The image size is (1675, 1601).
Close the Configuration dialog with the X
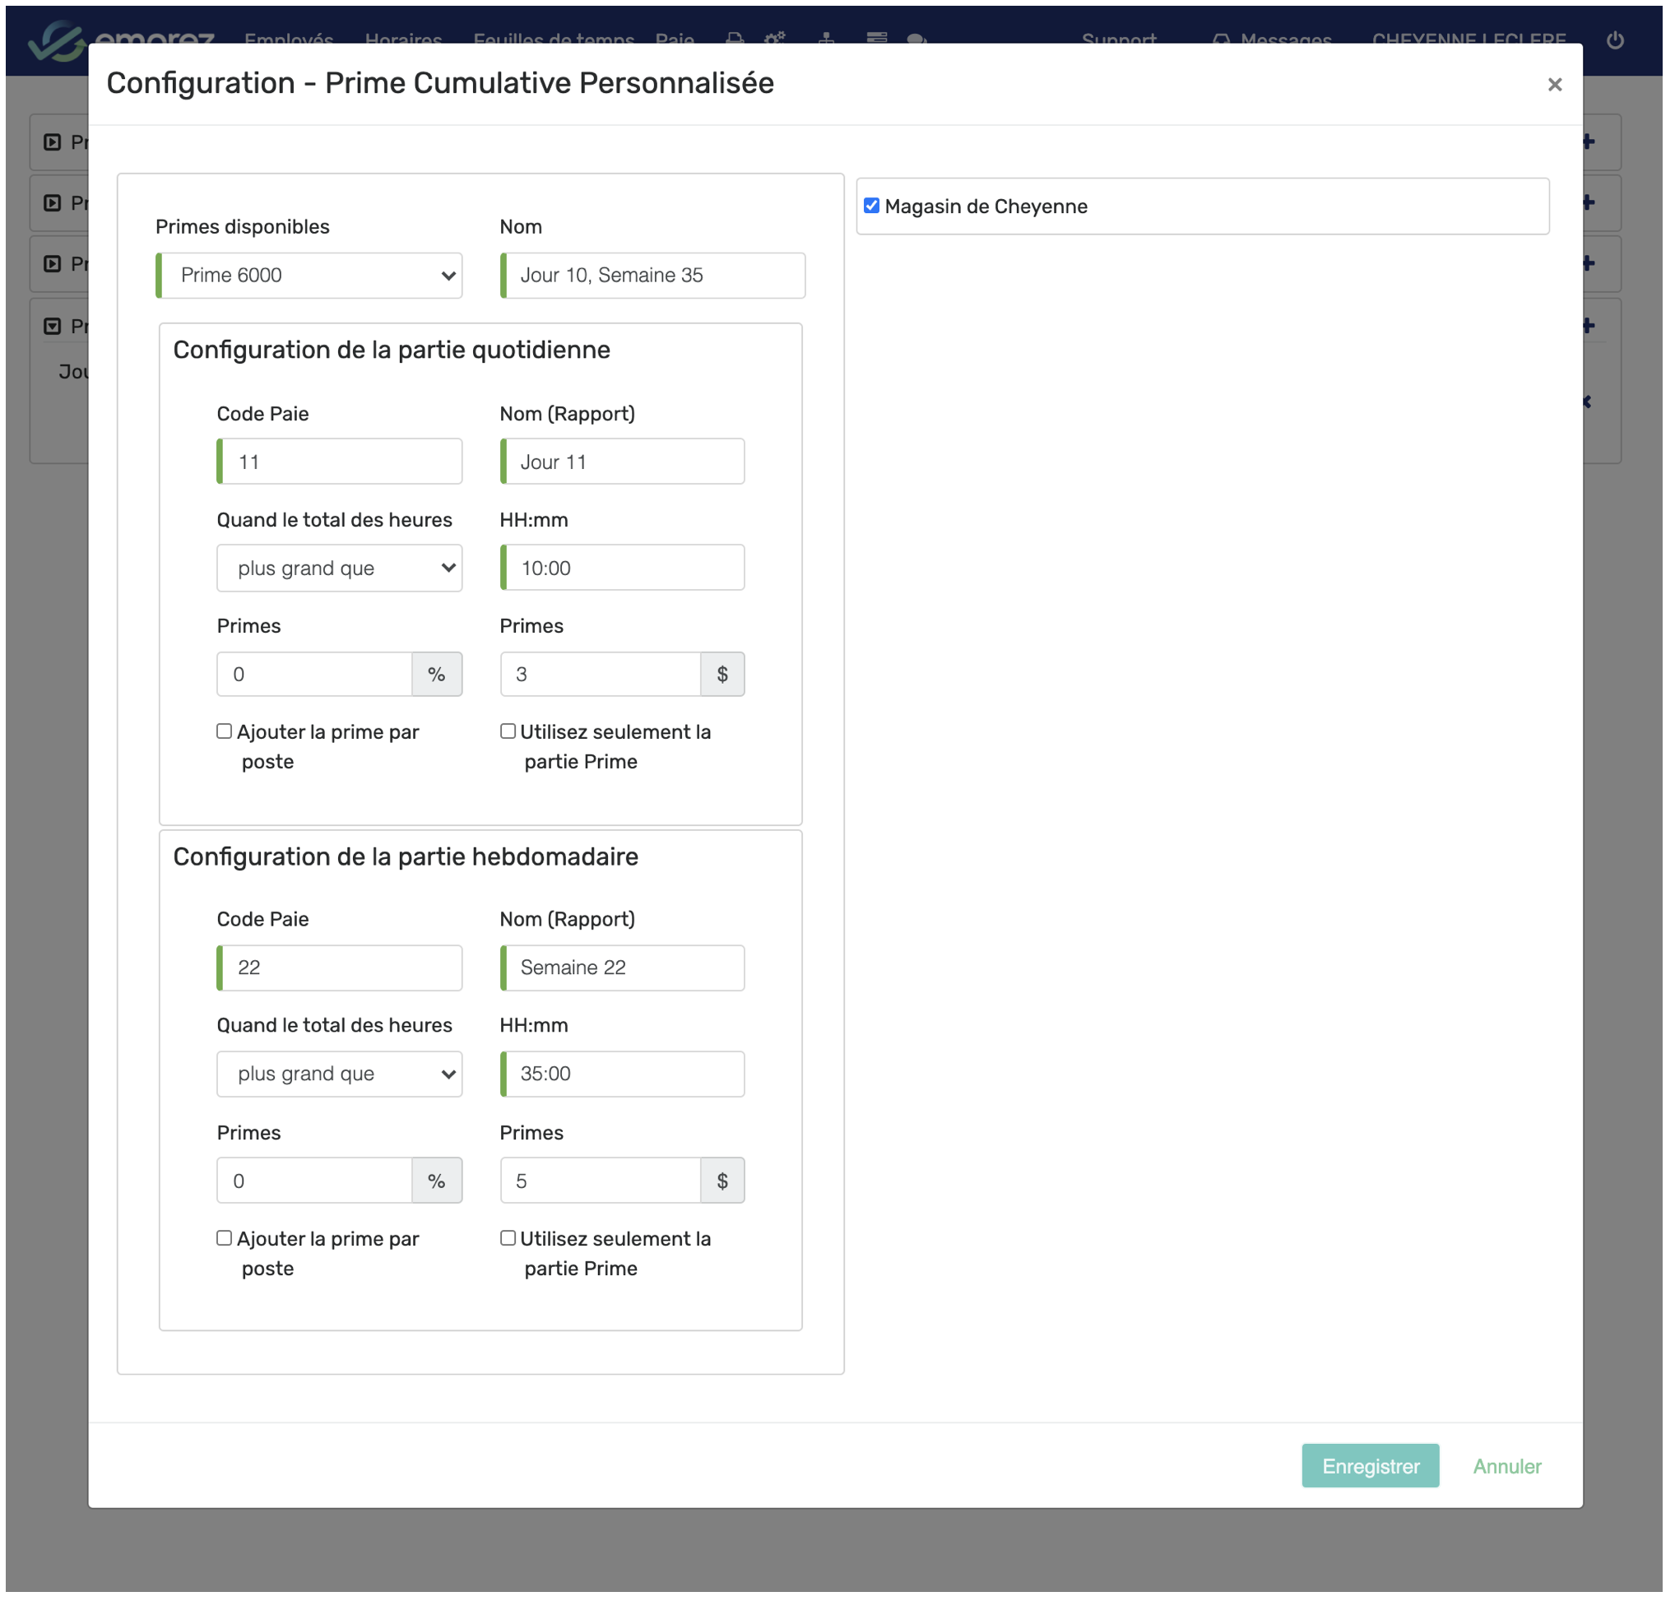click(1554, 85)
